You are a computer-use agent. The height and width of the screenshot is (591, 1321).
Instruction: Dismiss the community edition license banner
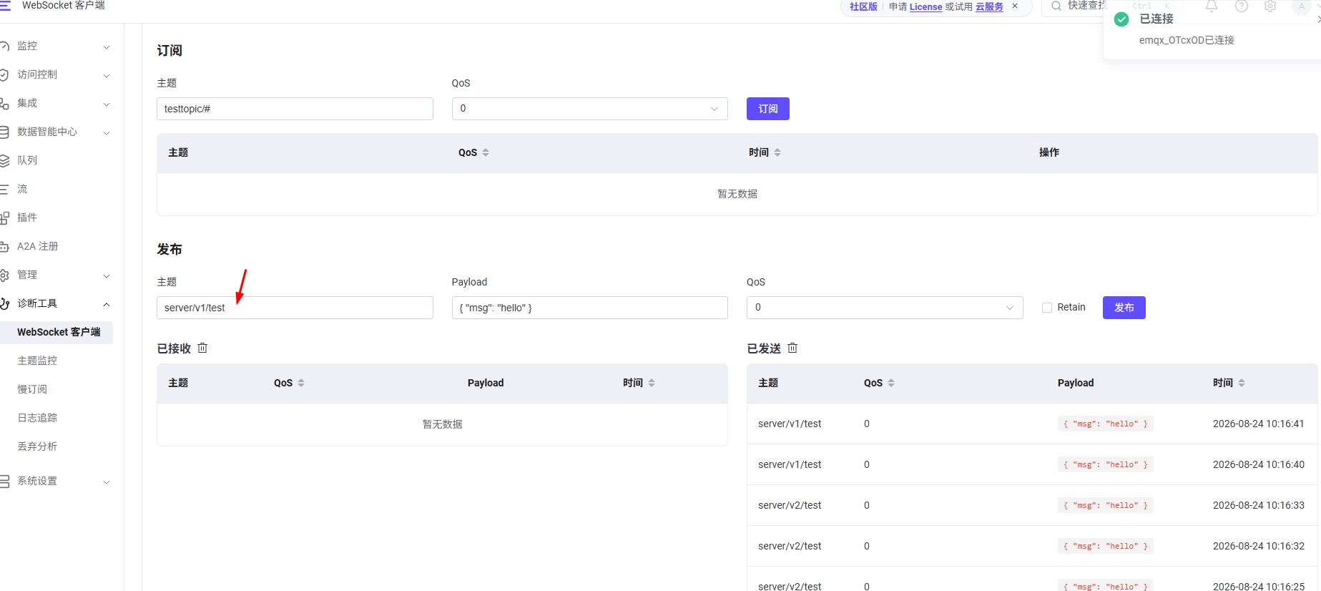(x=1015, y=6)
